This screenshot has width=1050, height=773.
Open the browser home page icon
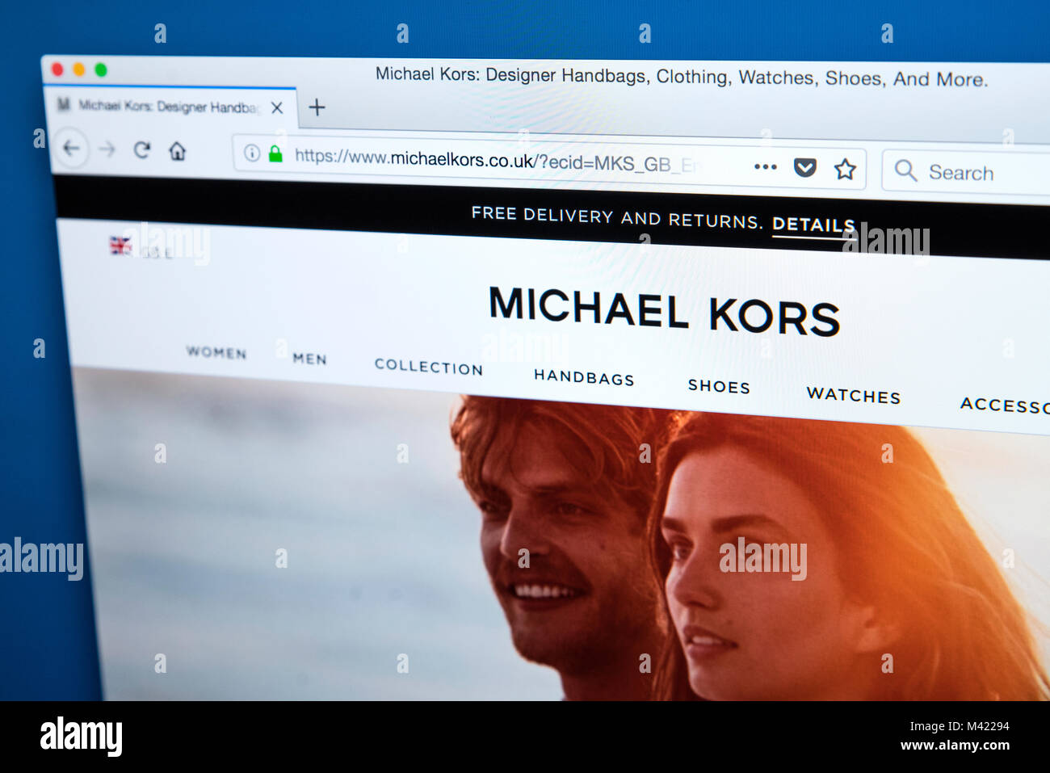(x=178, y=151)
